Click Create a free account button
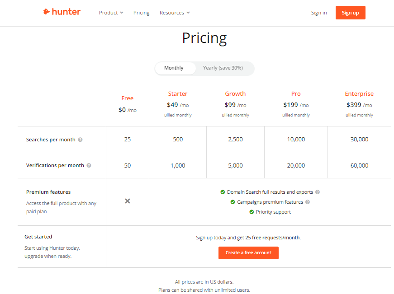 pos(248,253)
